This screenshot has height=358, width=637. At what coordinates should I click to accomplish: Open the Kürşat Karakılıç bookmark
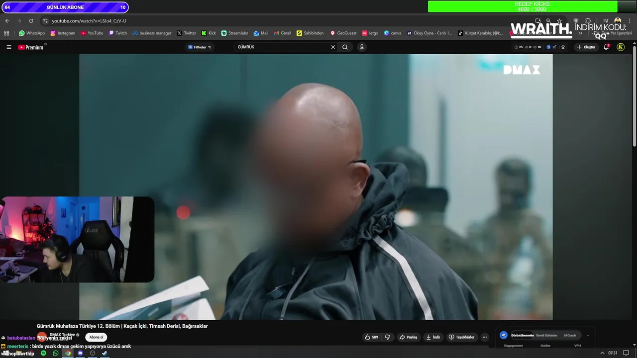tap(481, 33)
